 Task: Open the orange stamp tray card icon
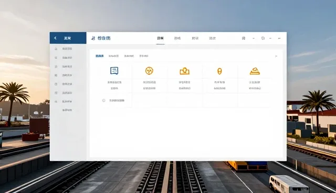(255, 71)
